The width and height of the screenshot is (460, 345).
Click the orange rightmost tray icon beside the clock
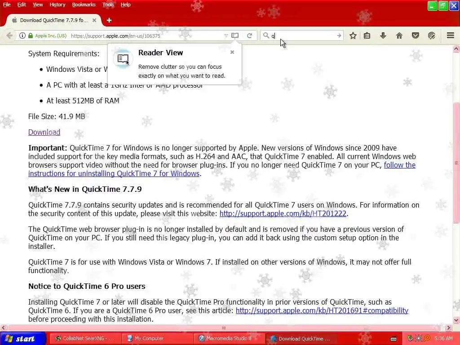click(x=427, y=339)
